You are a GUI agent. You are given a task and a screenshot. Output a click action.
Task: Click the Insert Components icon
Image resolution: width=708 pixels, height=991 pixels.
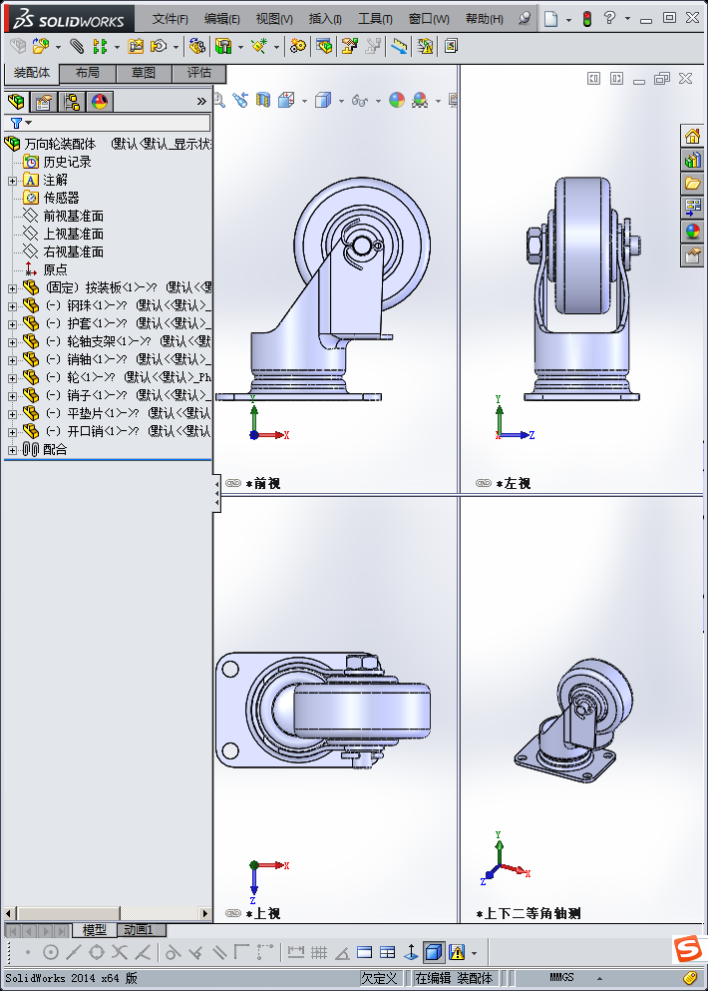(41, 46)
